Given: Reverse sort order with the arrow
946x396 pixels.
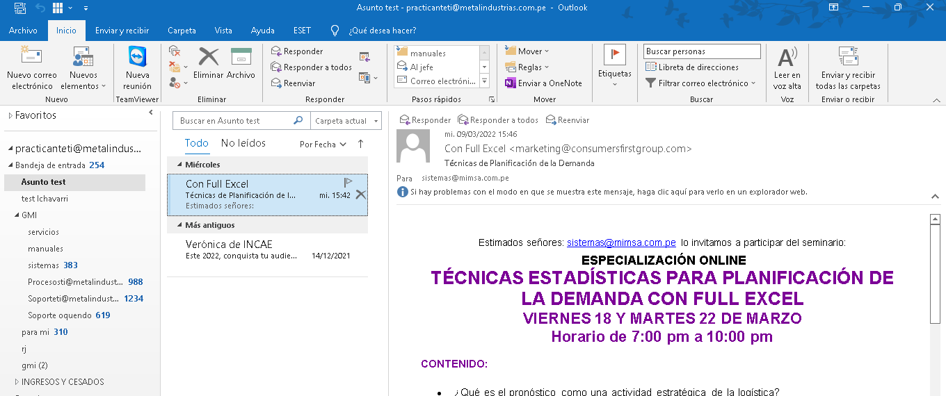Looking at the screenshot, I should 360,144.
